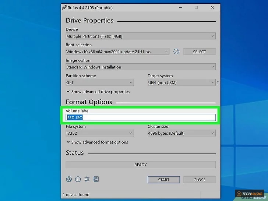Click the Drive Properties heading
Image resolution: width=268 pixels, height=201 pixels.
click(x=89, y=21)
